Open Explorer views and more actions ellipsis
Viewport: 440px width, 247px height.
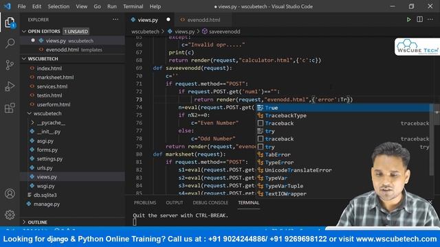115,20
